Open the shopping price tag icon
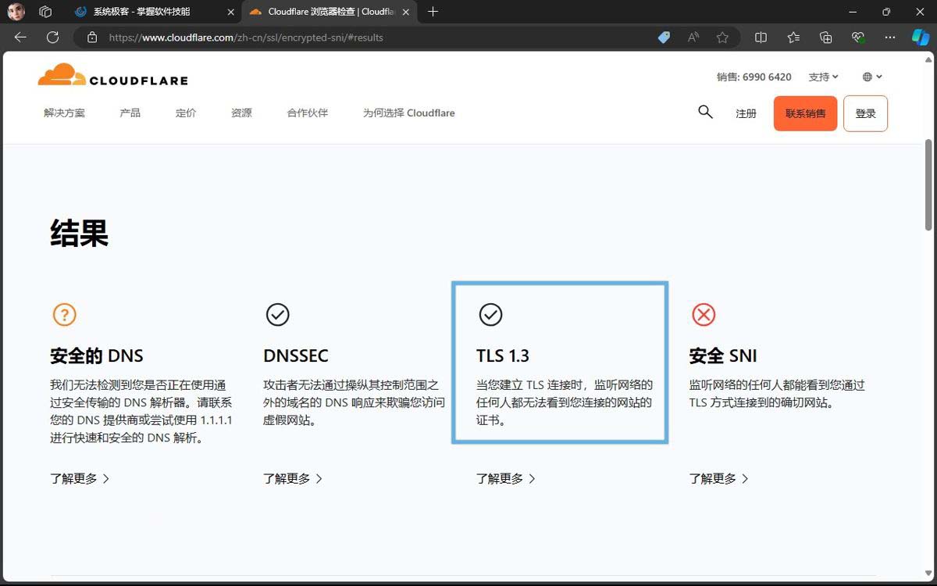The image size is (937, 586). 664,37
